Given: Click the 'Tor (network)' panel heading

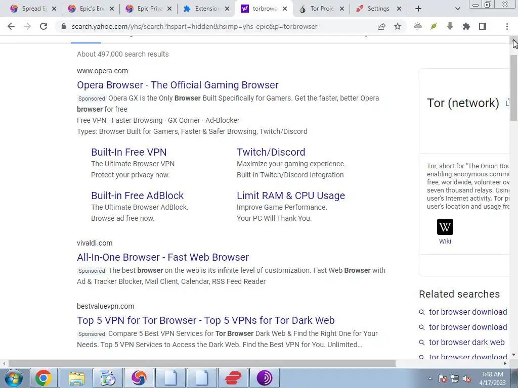Looking at the screenshot, I should 463,103.
